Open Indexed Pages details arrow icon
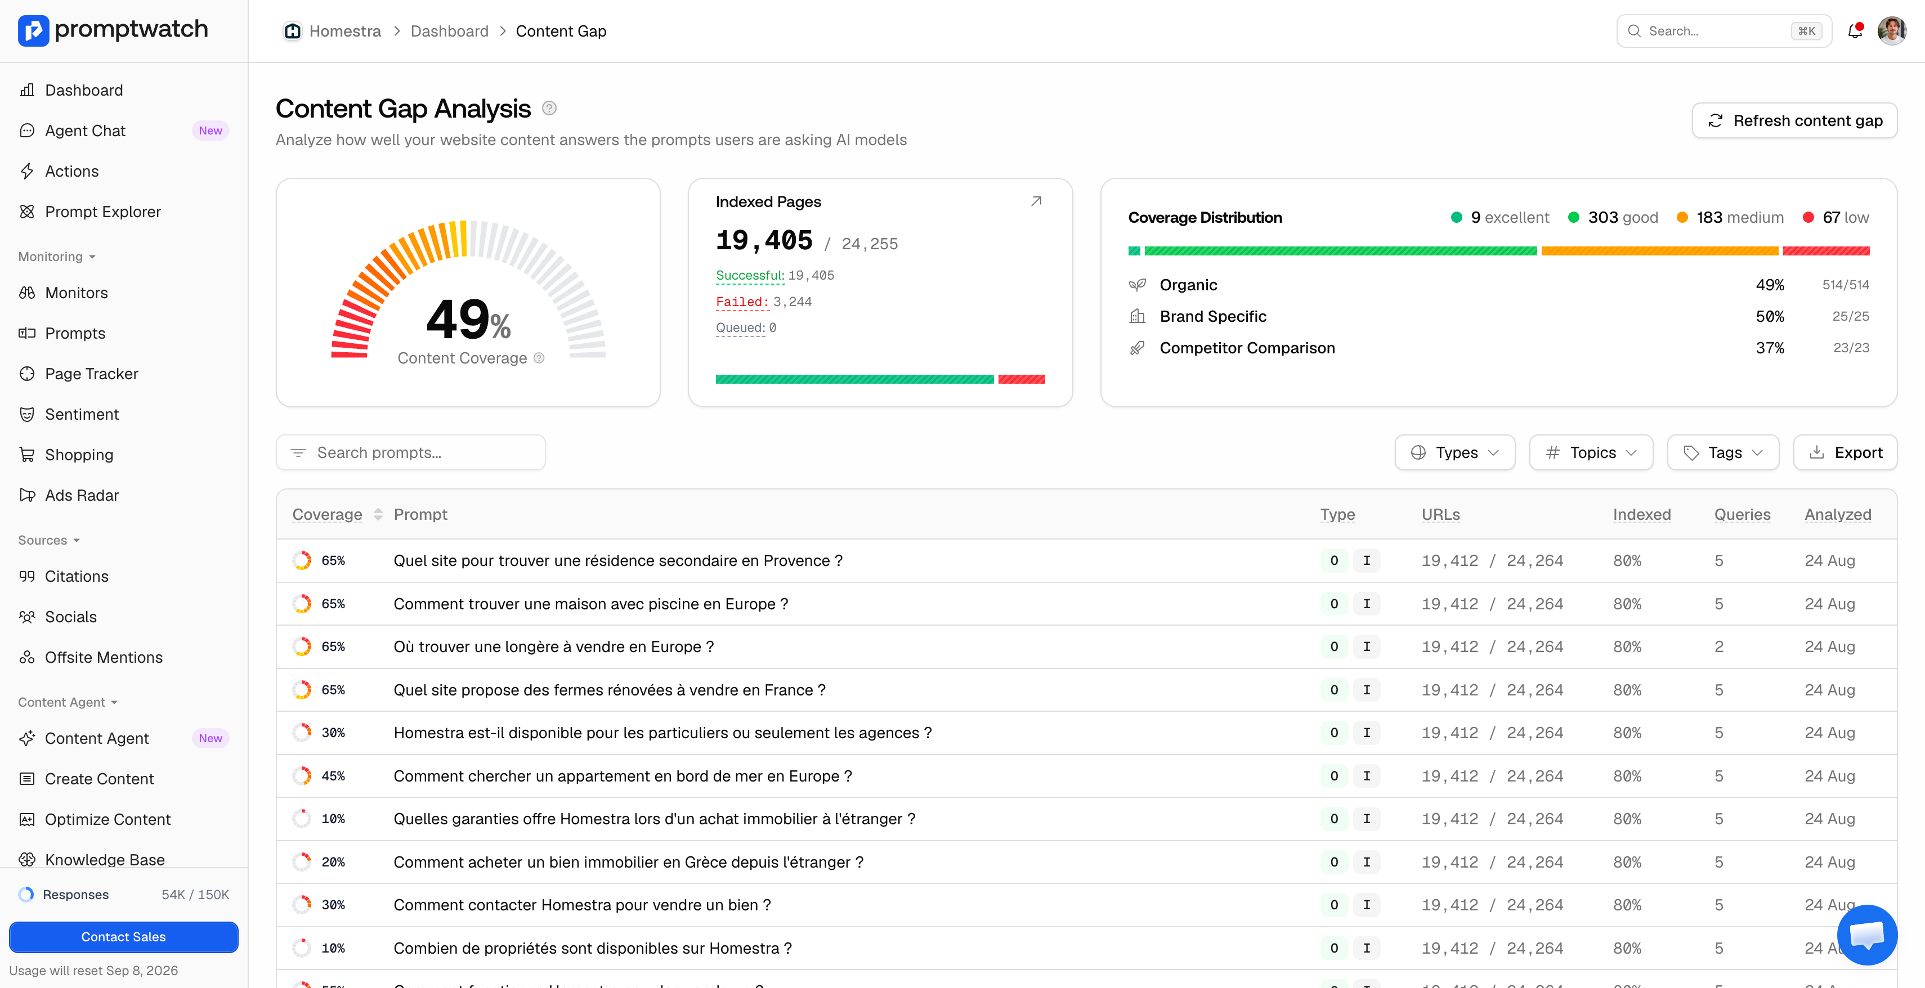The height and width of the screenshot is (988, 1925). [1036, 201]
